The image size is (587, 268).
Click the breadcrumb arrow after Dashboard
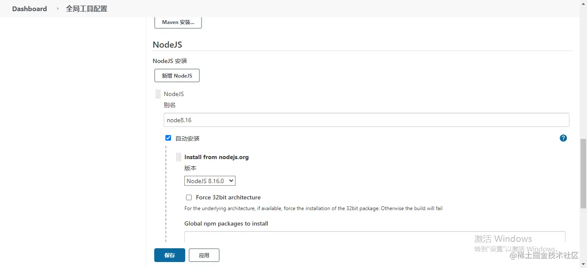coord(58,9)
